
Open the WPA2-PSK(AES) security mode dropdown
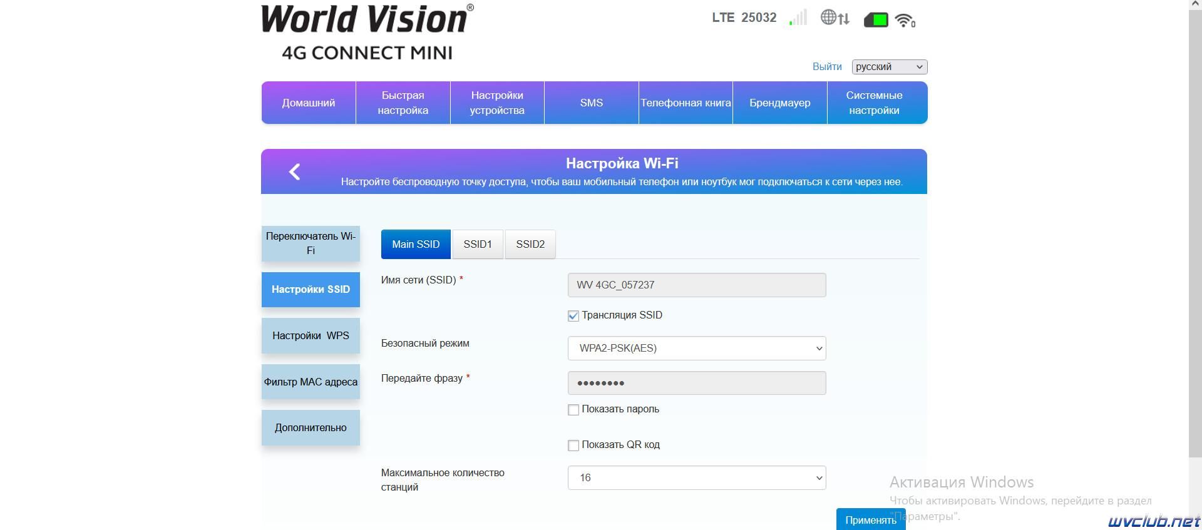tap(697, 349)
